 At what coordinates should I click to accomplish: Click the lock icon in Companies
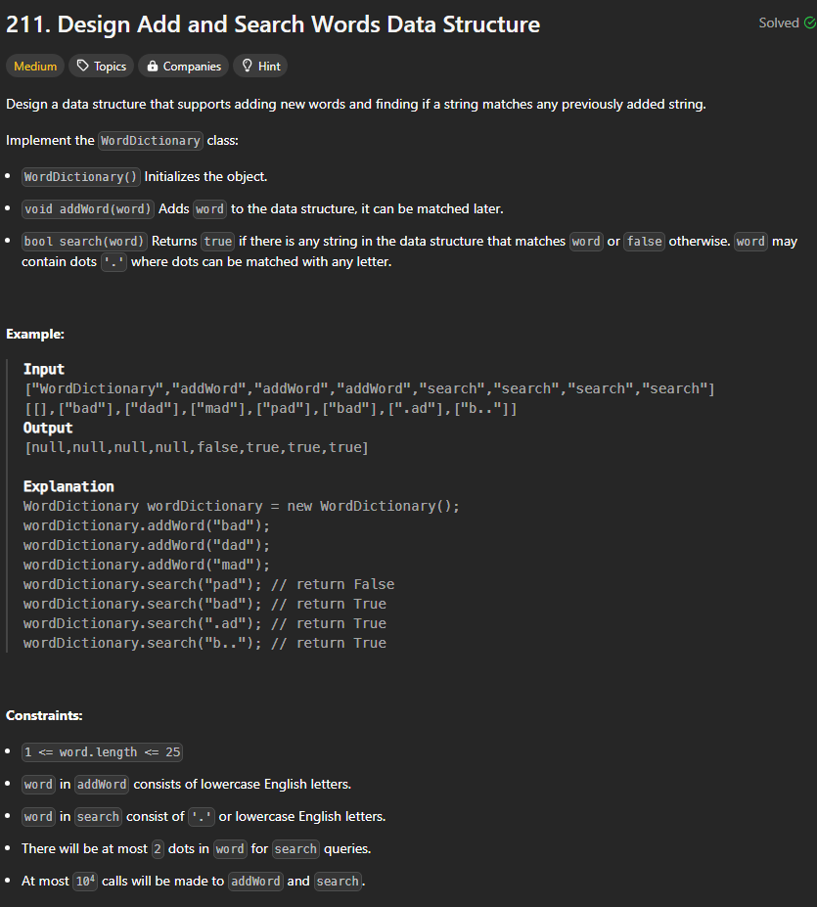coord(153,66)
